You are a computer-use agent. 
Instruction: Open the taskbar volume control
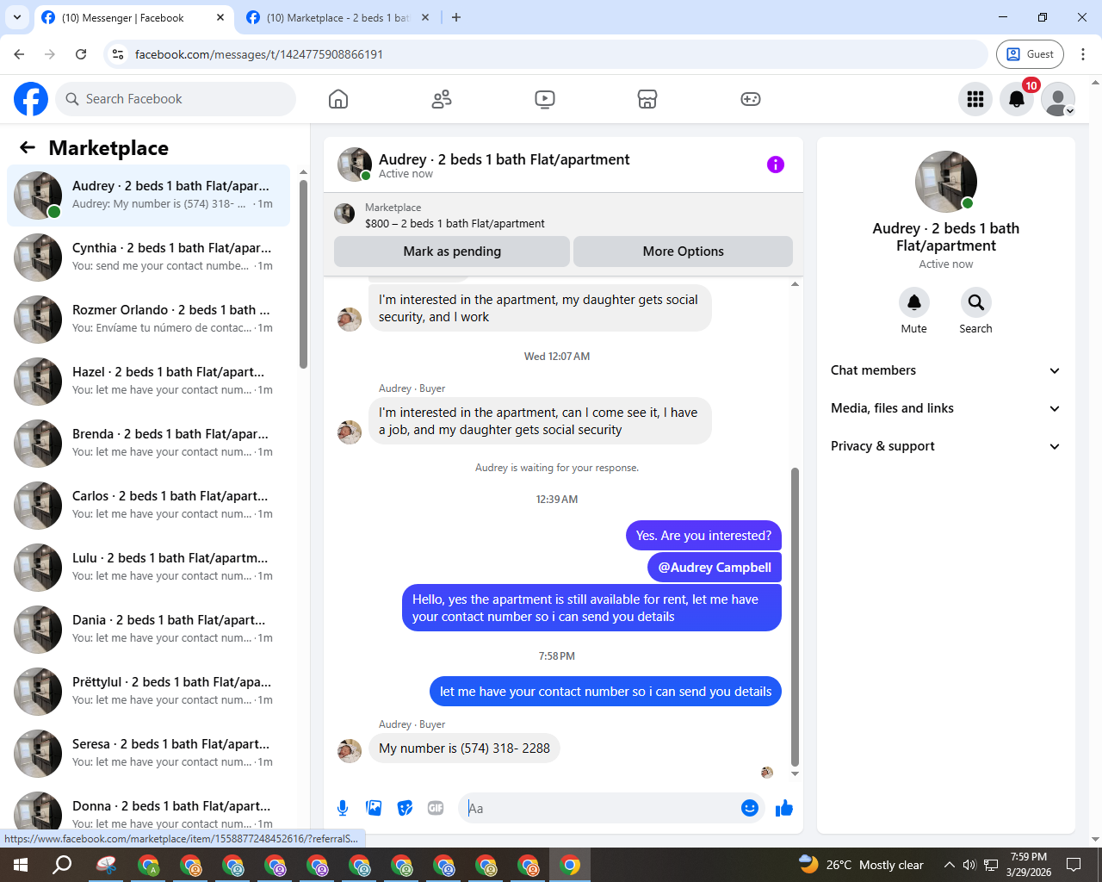tap(969, 865)
